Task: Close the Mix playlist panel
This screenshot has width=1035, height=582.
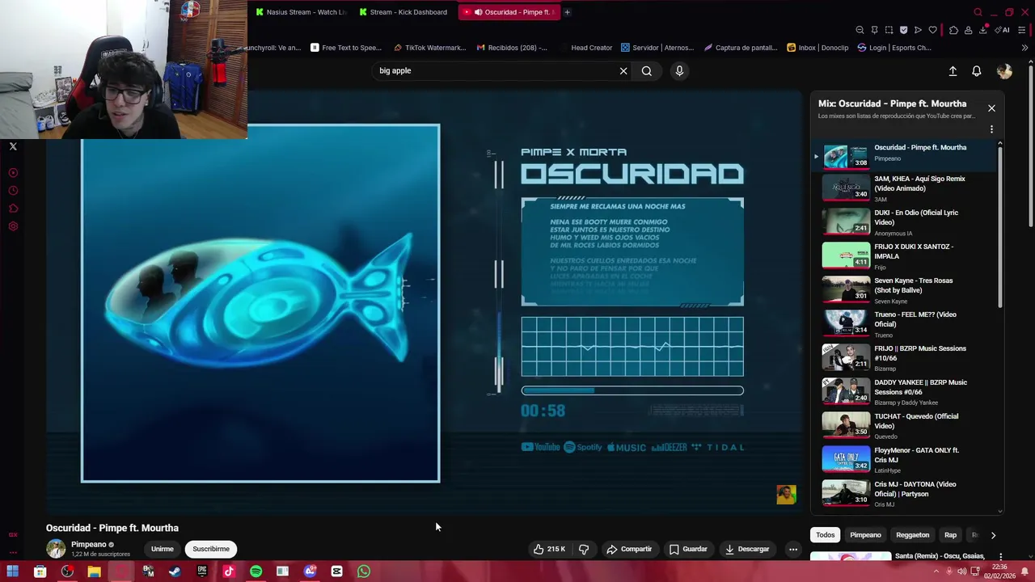Action: 991,108
